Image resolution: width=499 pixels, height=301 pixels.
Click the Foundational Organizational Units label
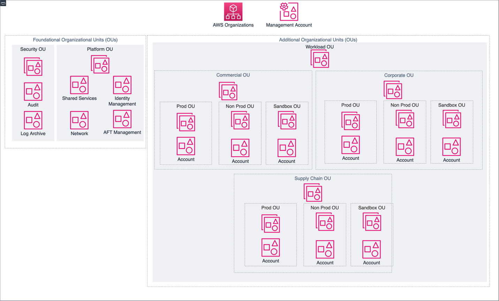point(76,40)
